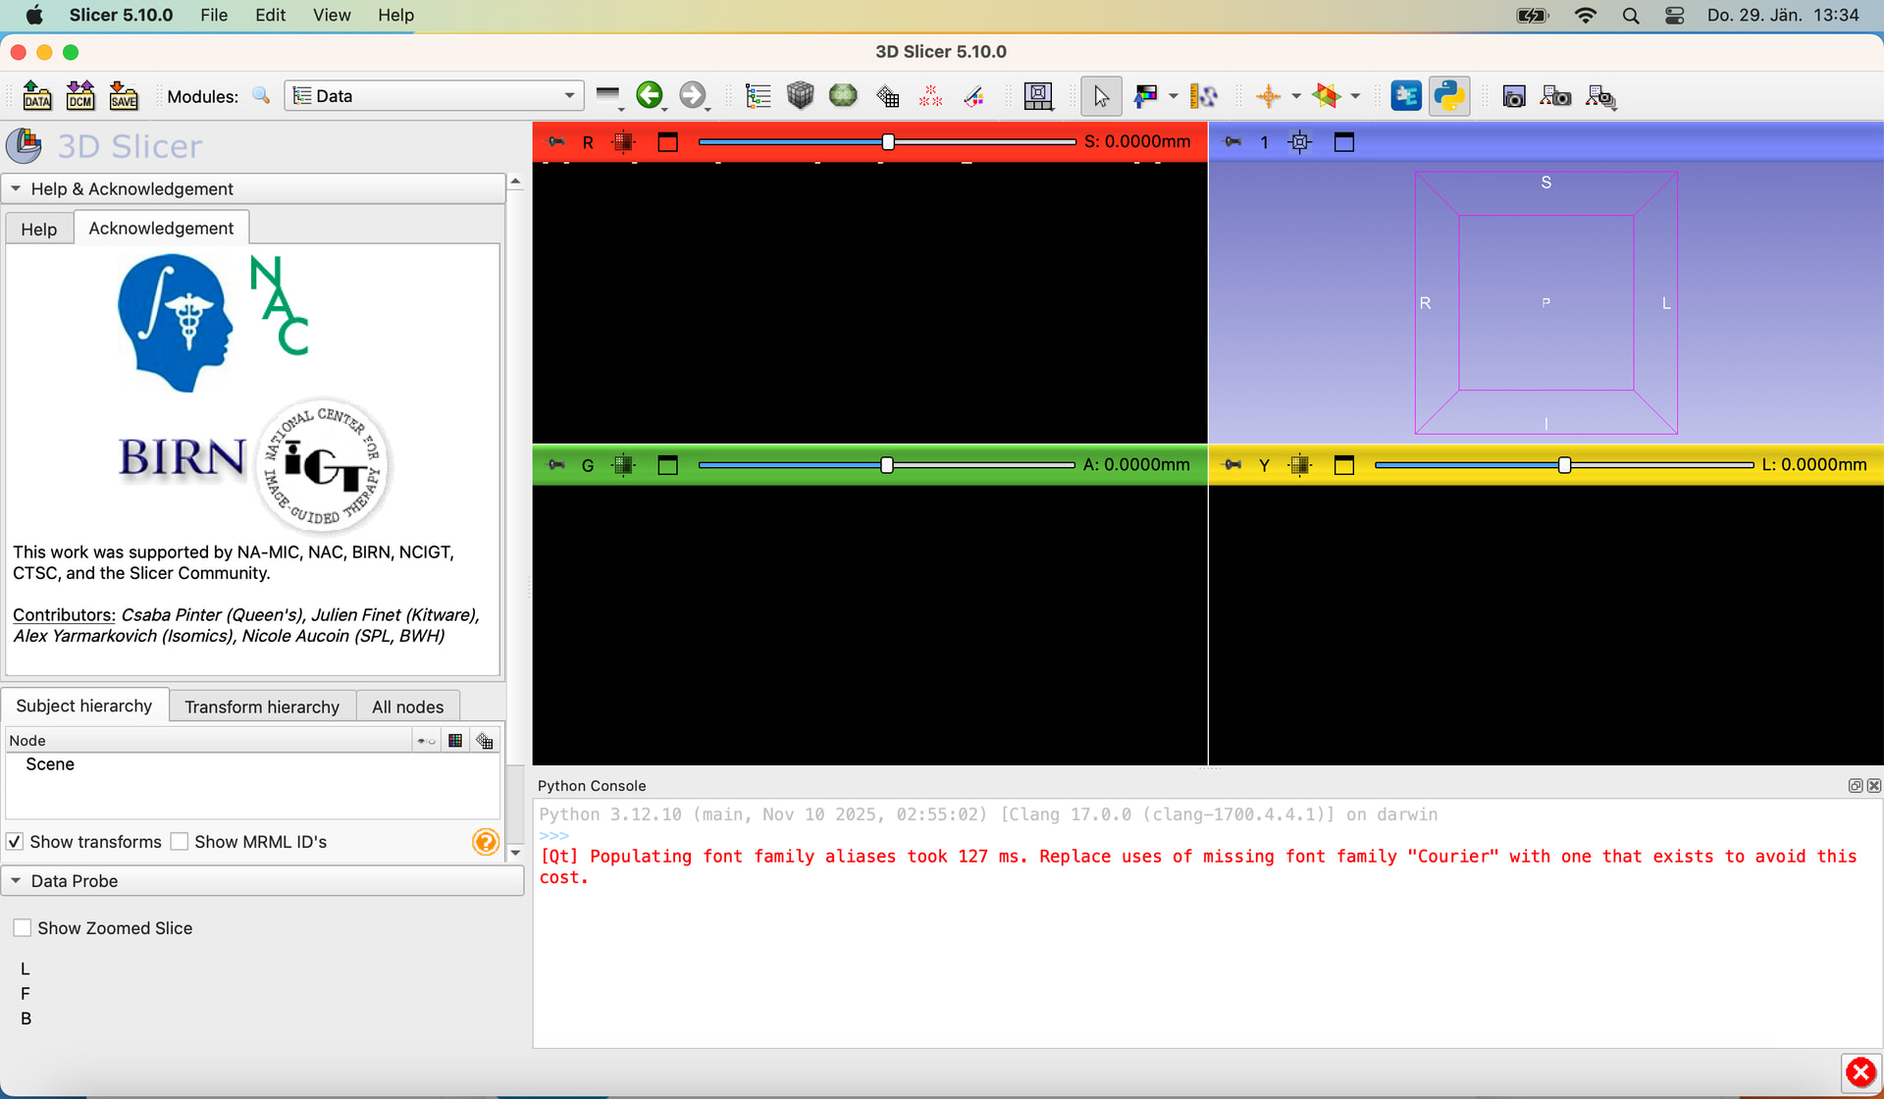Collapse the Data Probe section

tap(16, 881)
